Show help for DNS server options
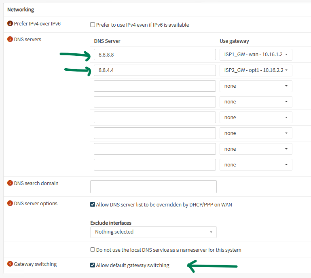The width and height of the screenshot is (311, 278). (10, 204)
